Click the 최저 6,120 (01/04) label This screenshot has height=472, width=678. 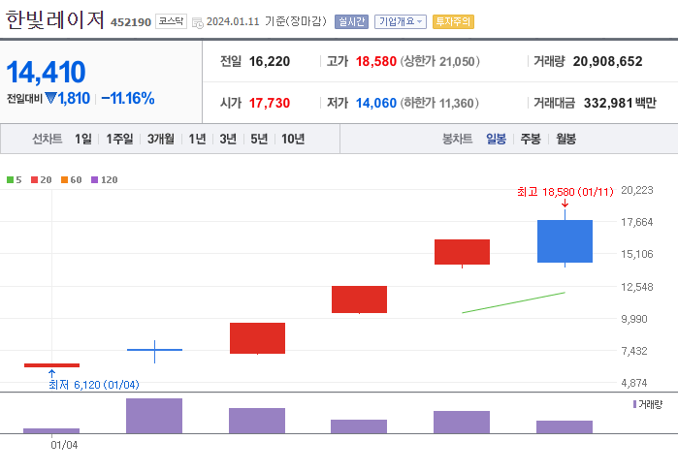(x=94, y=385)
